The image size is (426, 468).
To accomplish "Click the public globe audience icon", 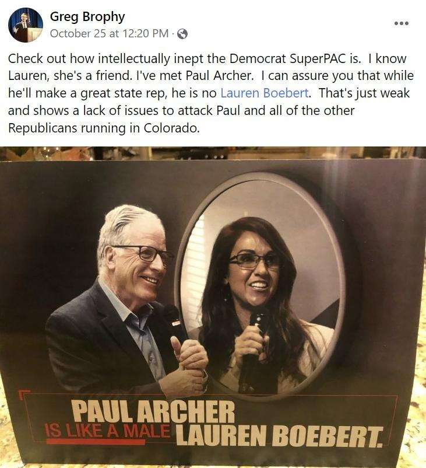I will (182, 34).
